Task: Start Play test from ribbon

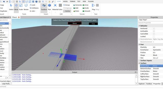Action: 93,7
